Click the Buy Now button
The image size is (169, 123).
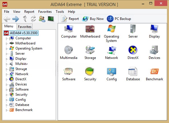coord(93,19)
